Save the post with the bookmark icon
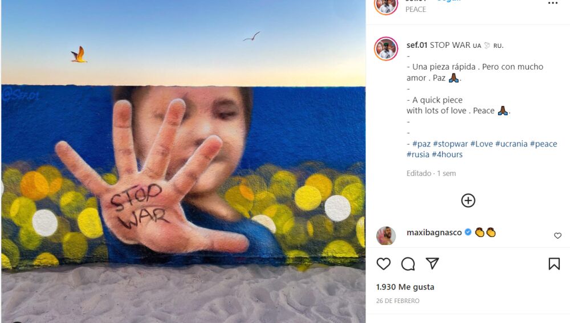This screenshot has height=323, width=570. [x=554, y=264]
